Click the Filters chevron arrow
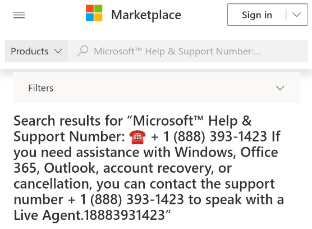Viewport: 312px width, 229px height. pos(280,88)
